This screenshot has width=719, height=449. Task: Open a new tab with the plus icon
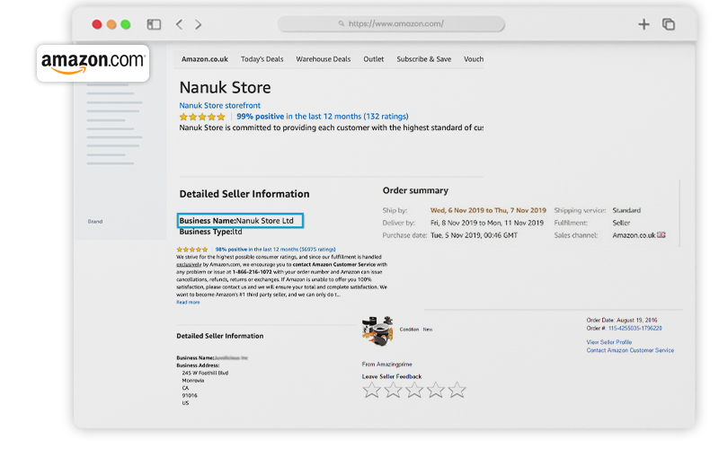tap(644, 24)
